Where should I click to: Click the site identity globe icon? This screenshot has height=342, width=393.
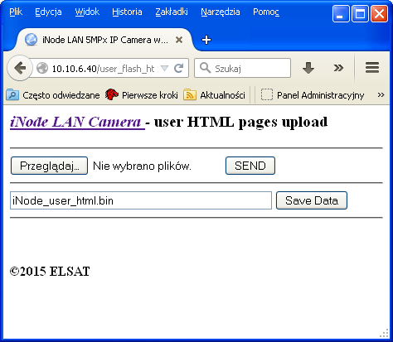pyautogui.click(x=42, y=68)
